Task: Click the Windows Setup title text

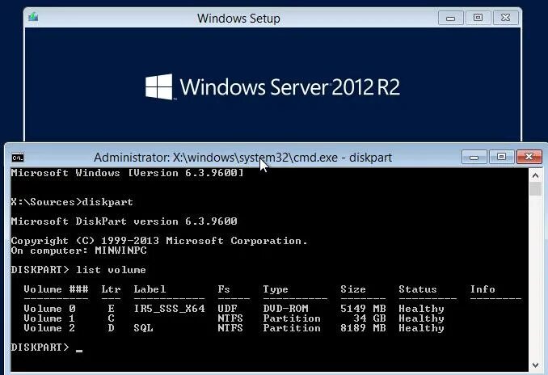Action: (238, 19)
